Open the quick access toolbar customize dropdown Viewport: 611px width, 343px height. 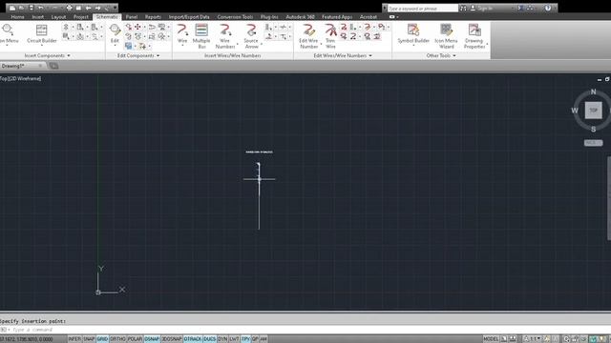[116, 8]
